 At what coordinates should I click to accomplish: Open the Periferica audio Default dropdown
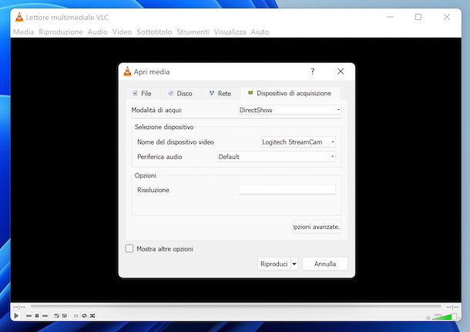(x=276, y=157)
